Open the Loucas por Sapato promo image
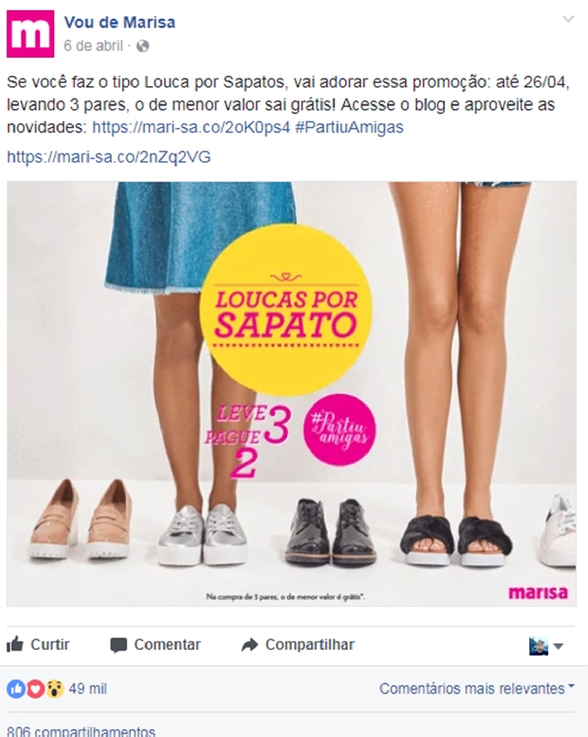 click(292, 394)
